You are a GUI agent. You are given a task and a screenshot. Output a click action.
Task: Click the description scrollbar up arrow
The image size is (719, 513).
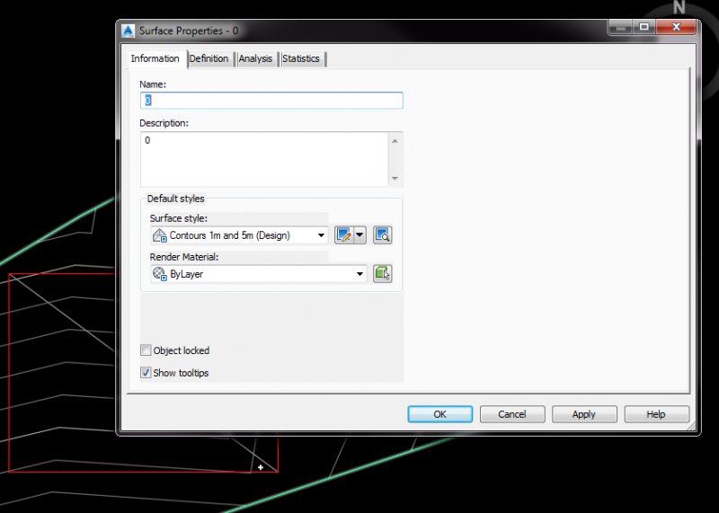point(395,141)
